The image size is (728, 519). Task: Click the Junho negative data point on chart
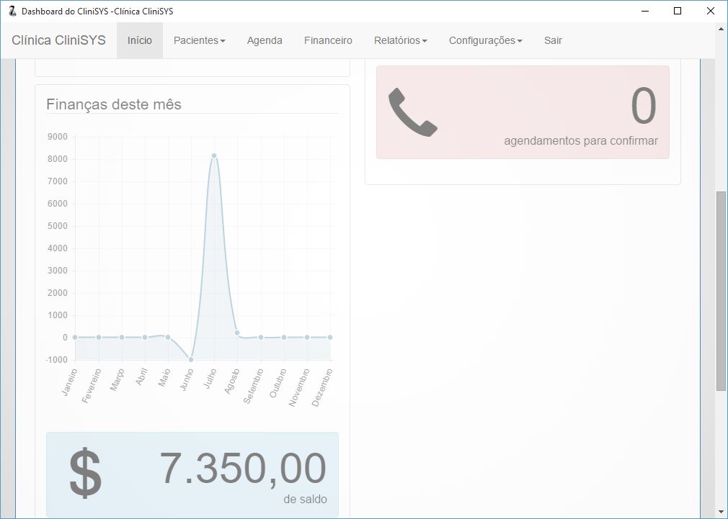pyautogui.click(x=191, y=359)
